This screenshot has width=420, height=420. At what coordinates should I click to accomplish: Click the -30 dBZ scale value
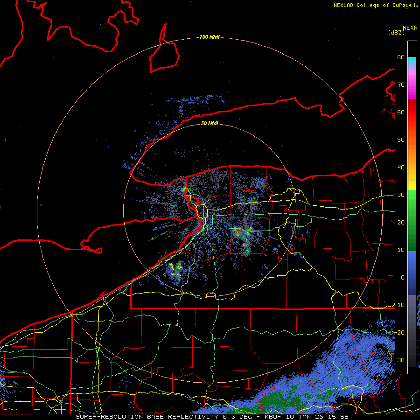click(x=399, y=360)
